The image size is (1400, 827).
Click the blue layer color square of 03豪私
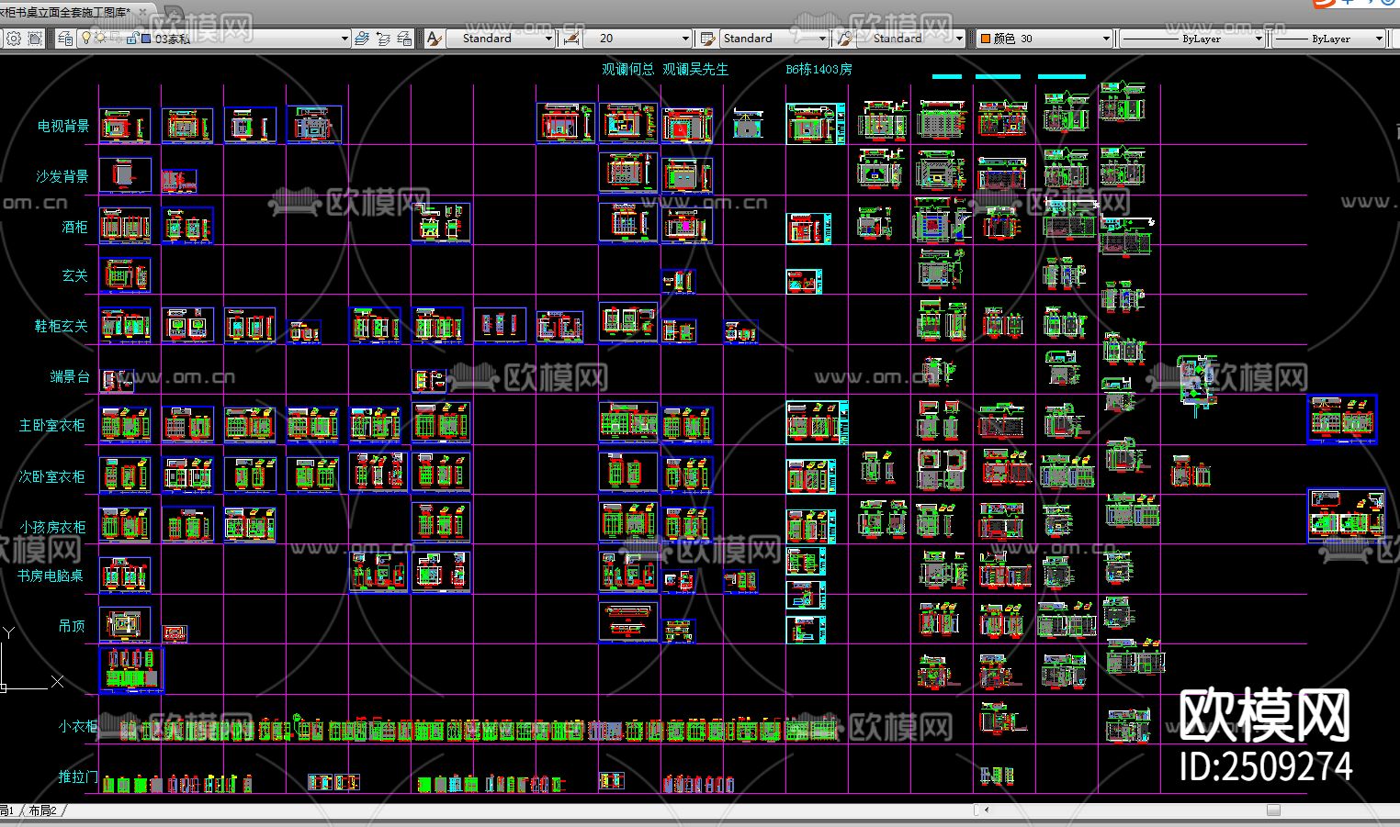pyautogui.click(x=146, y=39)
